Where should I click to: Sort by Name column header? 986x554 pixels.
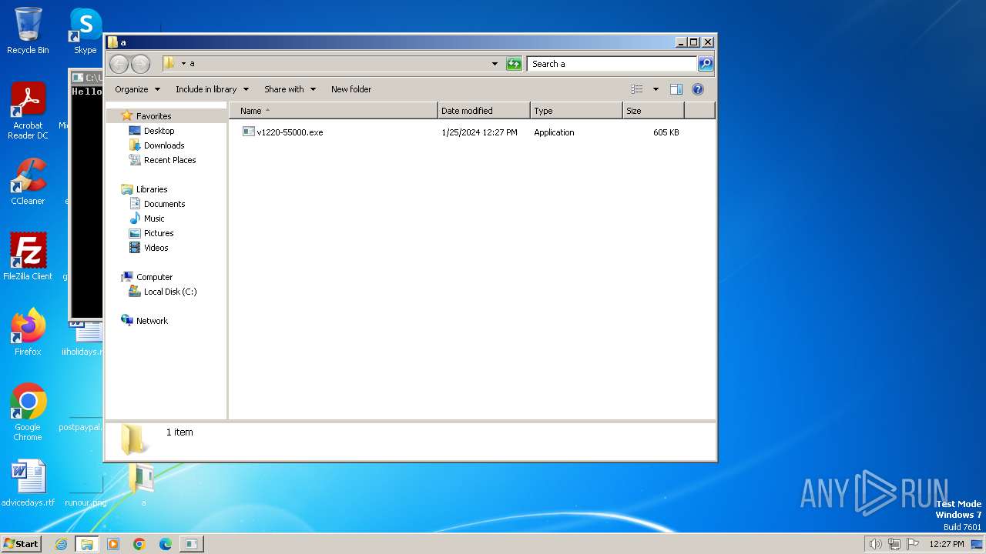(334, 111)
